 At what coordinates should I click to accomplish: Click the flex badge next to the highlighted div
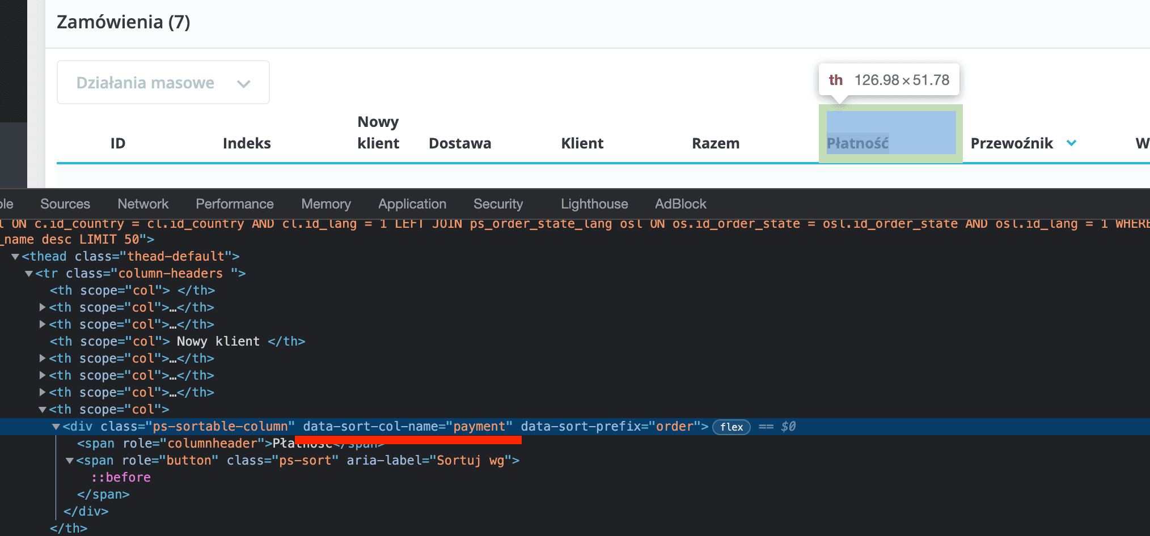730,427
